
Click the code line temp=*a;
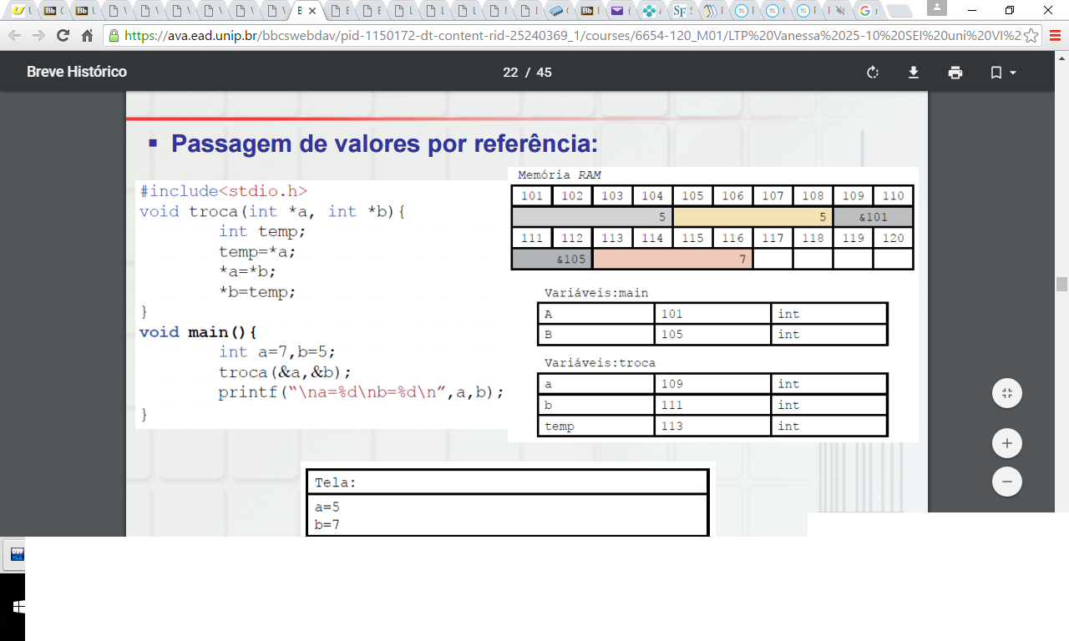pos(257,251)
